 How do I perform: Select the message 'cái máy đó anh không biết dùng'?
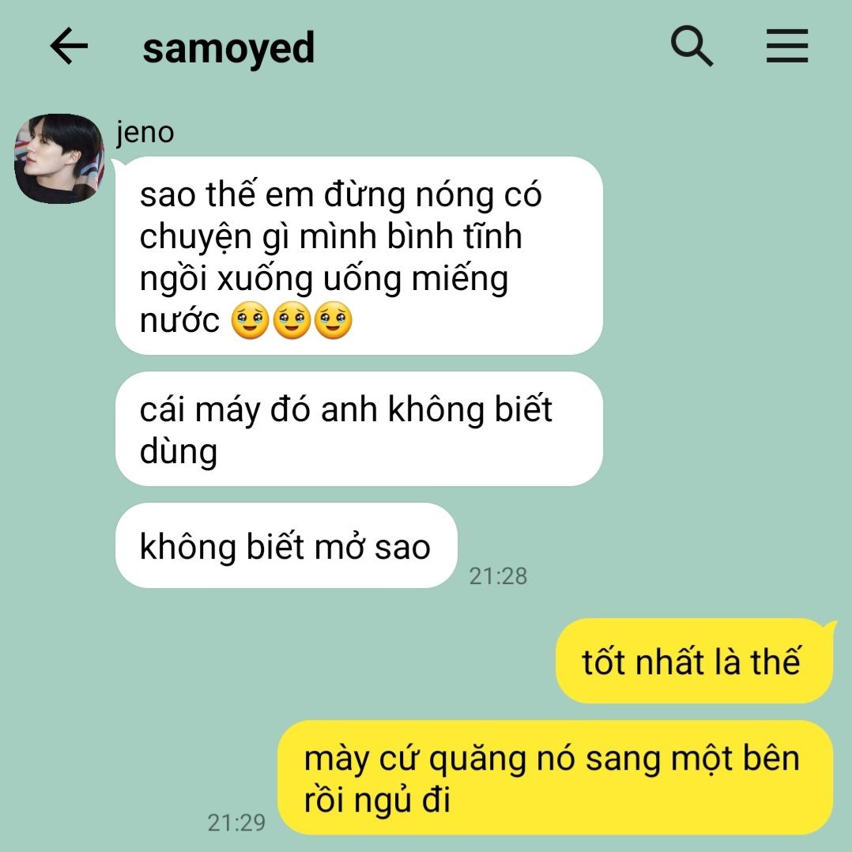[x=359, y=428]
